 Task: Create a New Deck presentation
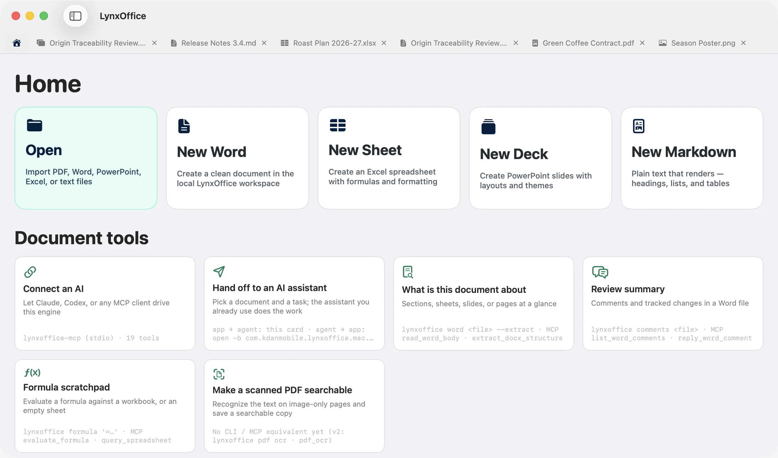[x=540, y=158]
